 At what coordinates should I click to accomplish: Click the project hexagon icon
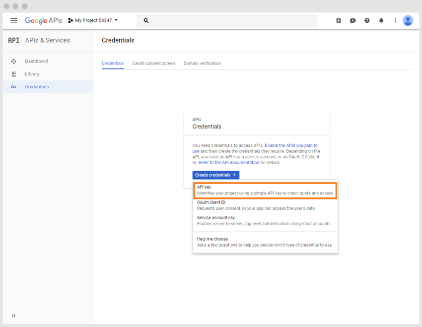click(70, 20)
